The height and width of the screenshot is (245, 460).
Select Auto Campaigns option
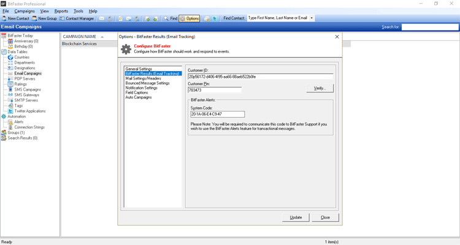point(139,97)
